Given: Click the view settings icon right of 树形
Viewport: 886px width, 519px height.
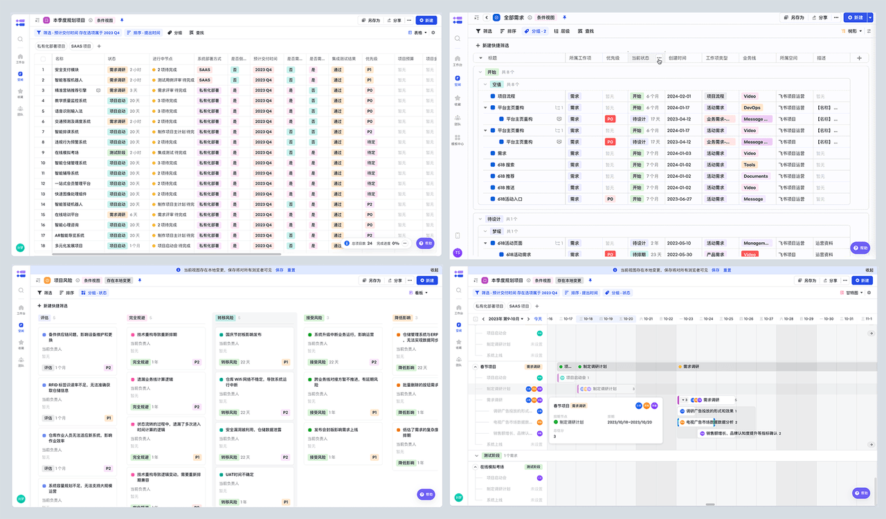Looking at the screenshot, I should point(868,31).
